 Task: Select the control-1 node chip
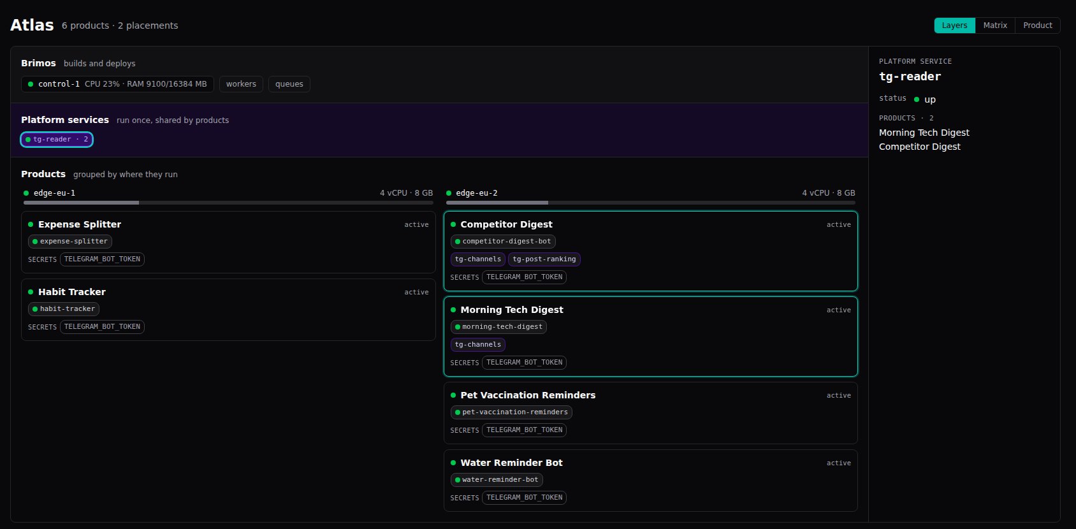click(118, 84)
